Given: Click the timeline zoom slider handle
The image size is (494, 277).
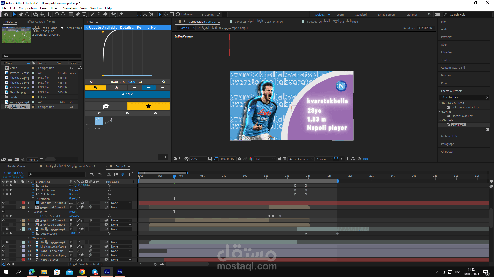Looking at the screenshot, I should click(x=155, y=264).
